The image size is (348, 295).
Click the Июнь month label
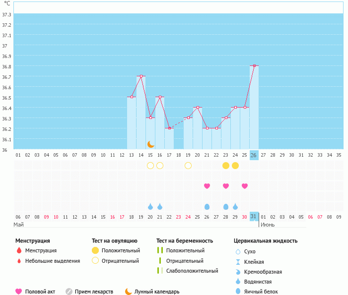pyautogui.click(x=268, y=225)
